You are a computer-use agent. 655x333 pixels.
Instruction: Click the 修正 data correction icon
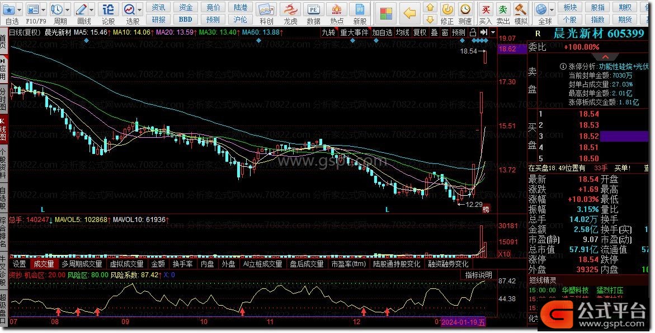click(447, 9)
